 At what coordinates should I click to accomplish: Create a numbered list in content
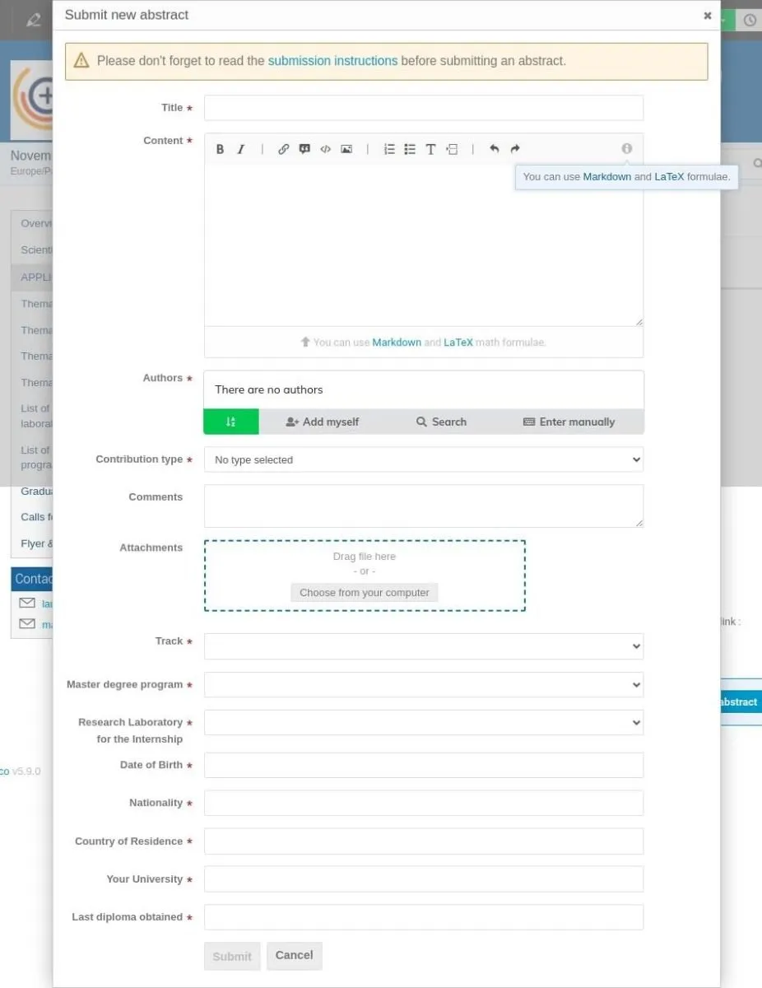coord(389,149)
